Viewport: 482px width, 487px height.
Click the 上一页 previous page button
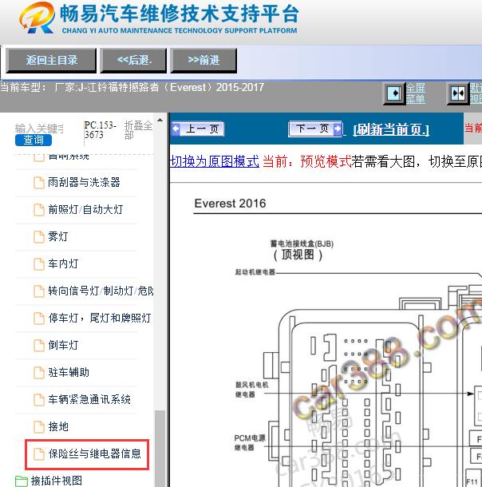pos(197,129)
